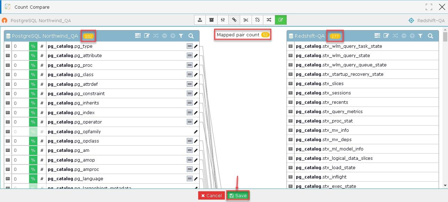The image size is (448, 202).
Task: Click the scissors icon to cut a mapping
Action: click(x=246, y=20)
